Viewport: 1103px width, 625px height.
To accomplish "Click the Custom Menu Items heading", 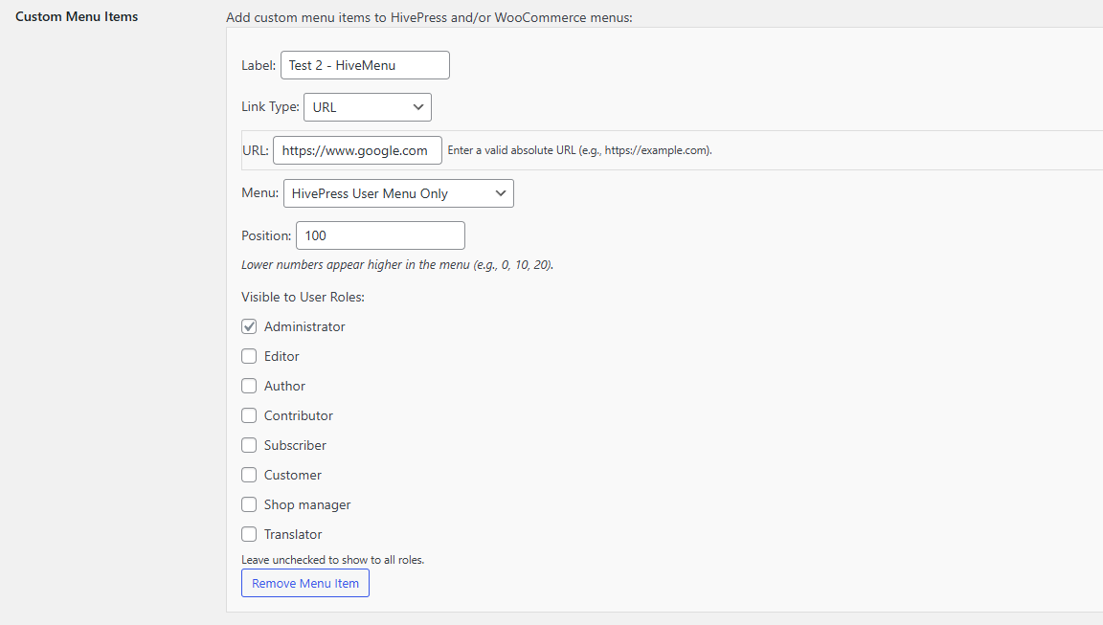I will click(77, 17).
